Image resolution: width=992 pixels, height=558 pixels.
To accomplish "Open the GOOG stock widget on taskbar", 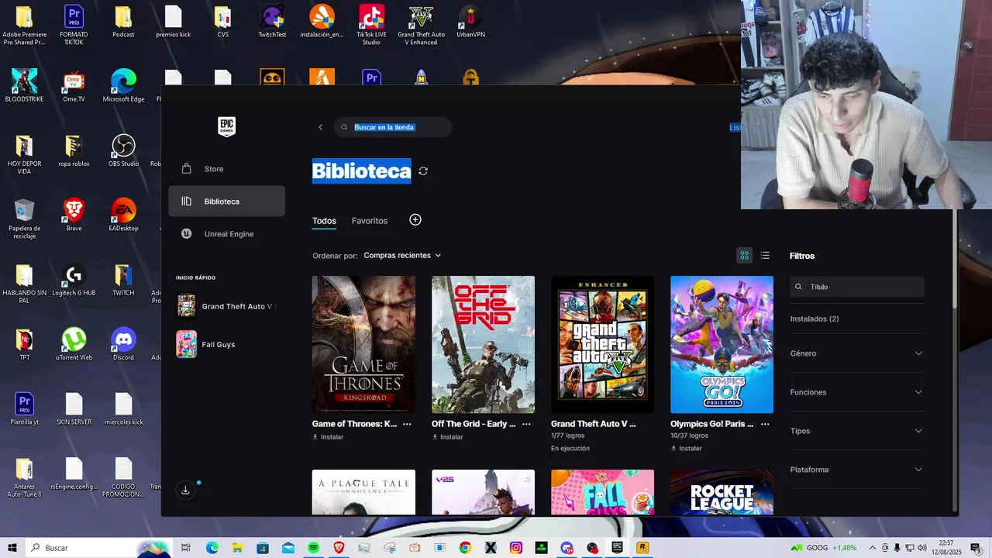I will click(823, 548).
